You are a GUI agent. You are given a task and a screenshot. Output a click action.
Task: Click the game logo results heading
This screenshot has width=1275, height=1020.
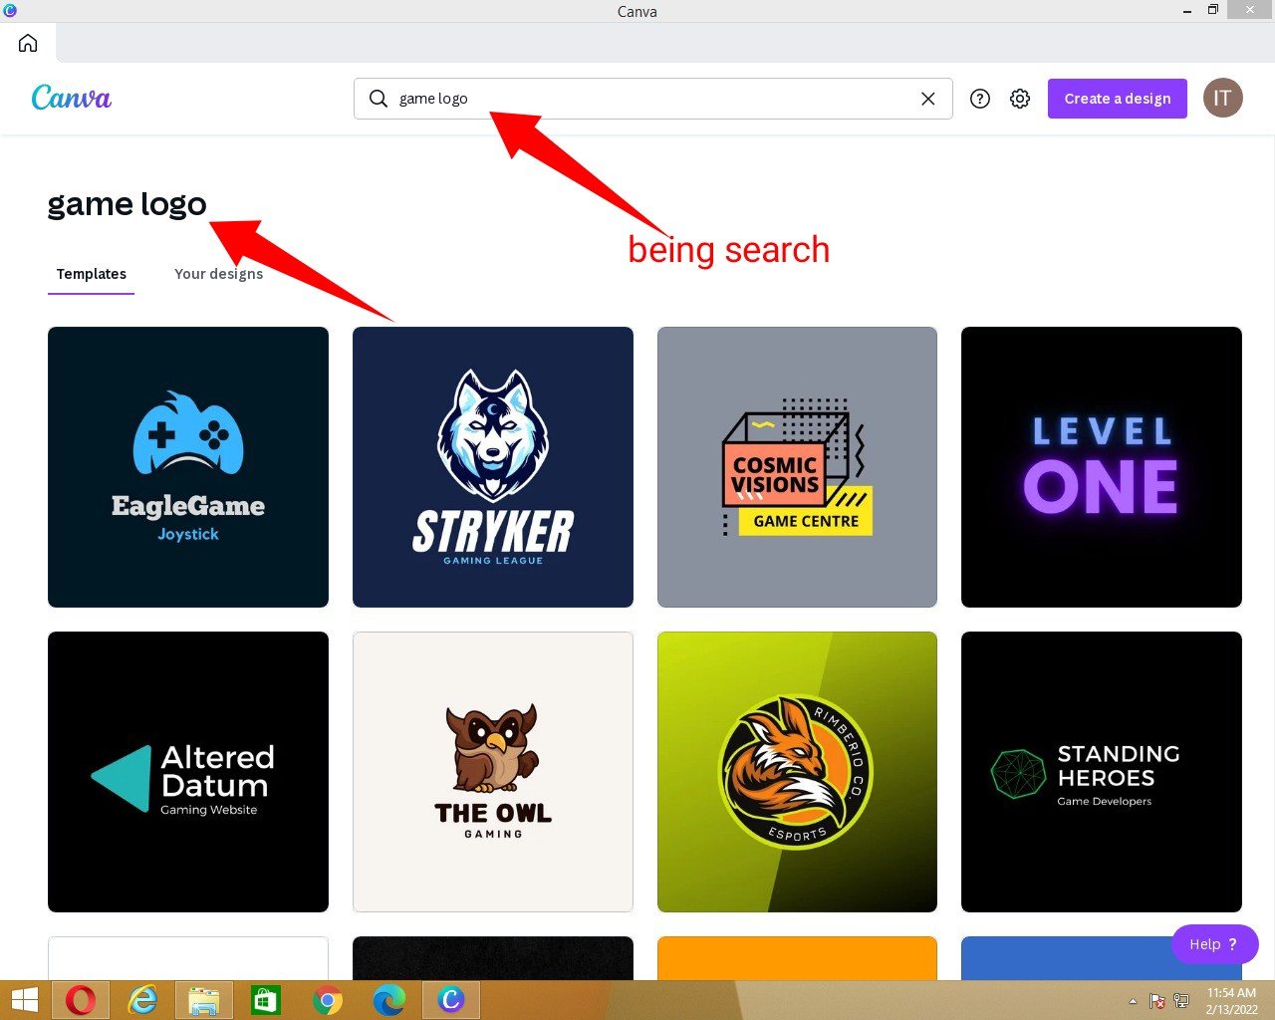127,203
